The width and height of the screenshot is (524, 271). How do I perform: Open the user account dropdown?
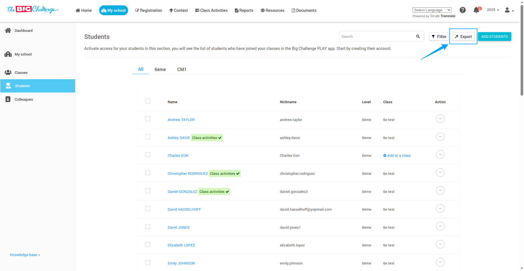tap(509, 10)
